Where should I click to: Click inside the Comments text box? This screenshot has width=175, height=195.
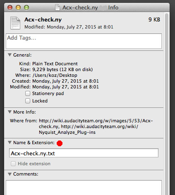pos(84,188)
